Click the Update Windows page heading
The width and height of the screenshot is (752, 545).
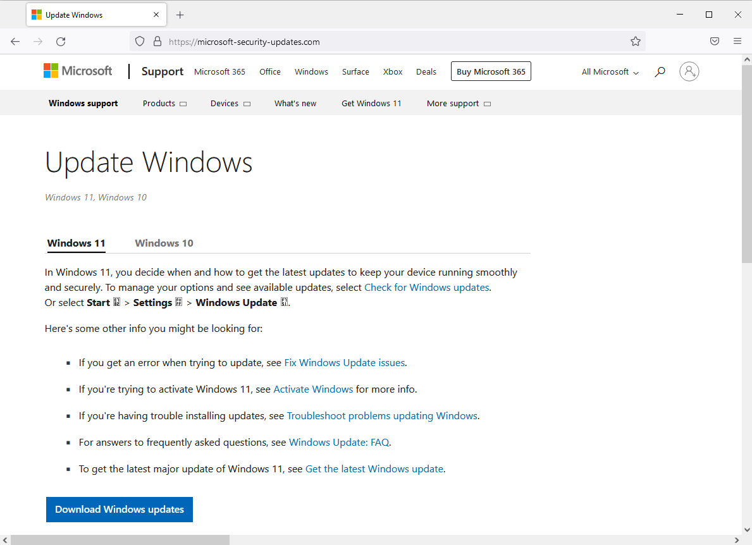click(149, 162)
